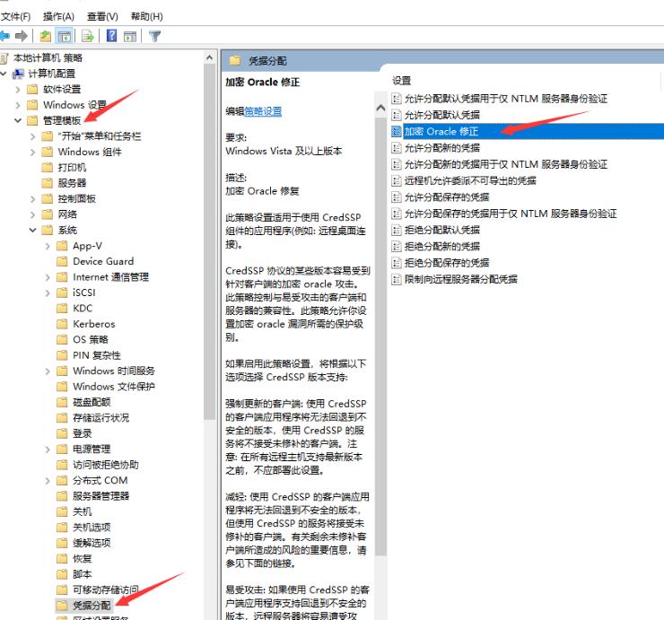Open the 帮助(H) menu
The width and height of the screenshot is (664, 620).
[x=147, y=16]
